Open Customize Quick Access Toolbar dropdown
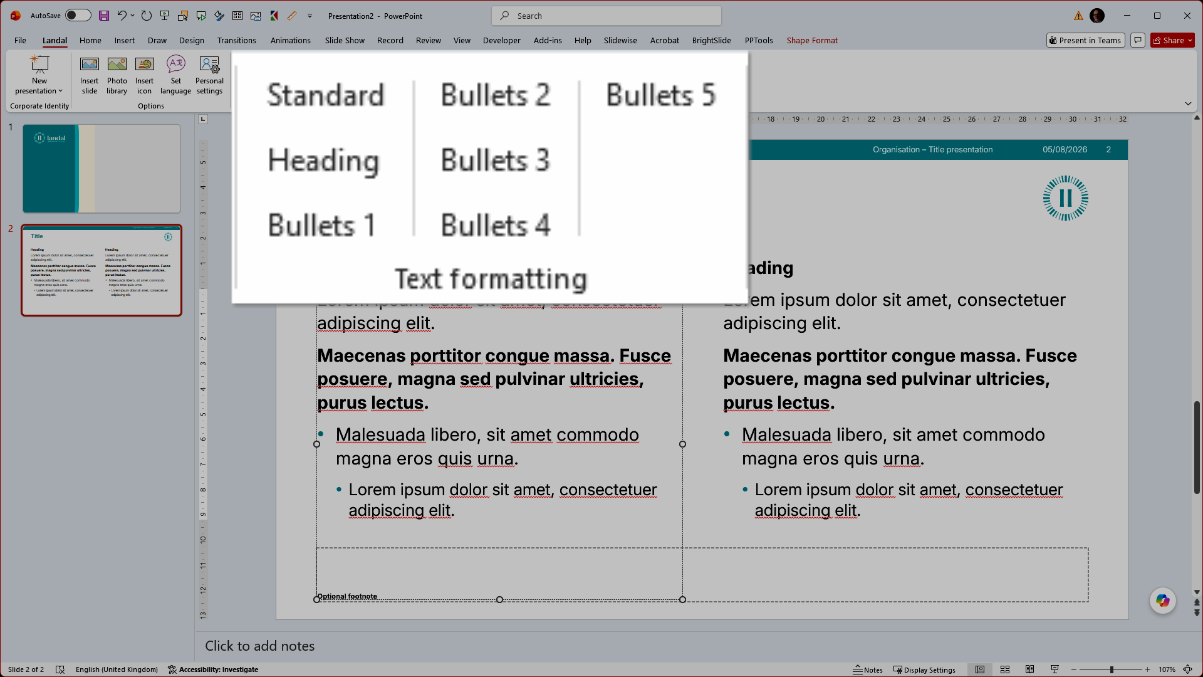The width and height of the screenshot is (1203, 677). tap(310, 16)
